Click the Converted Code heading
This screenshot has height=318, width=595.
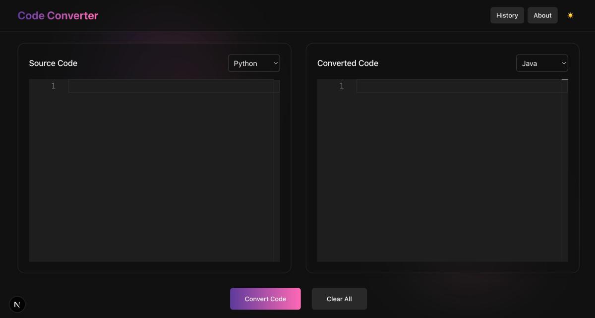coord(348,64)
